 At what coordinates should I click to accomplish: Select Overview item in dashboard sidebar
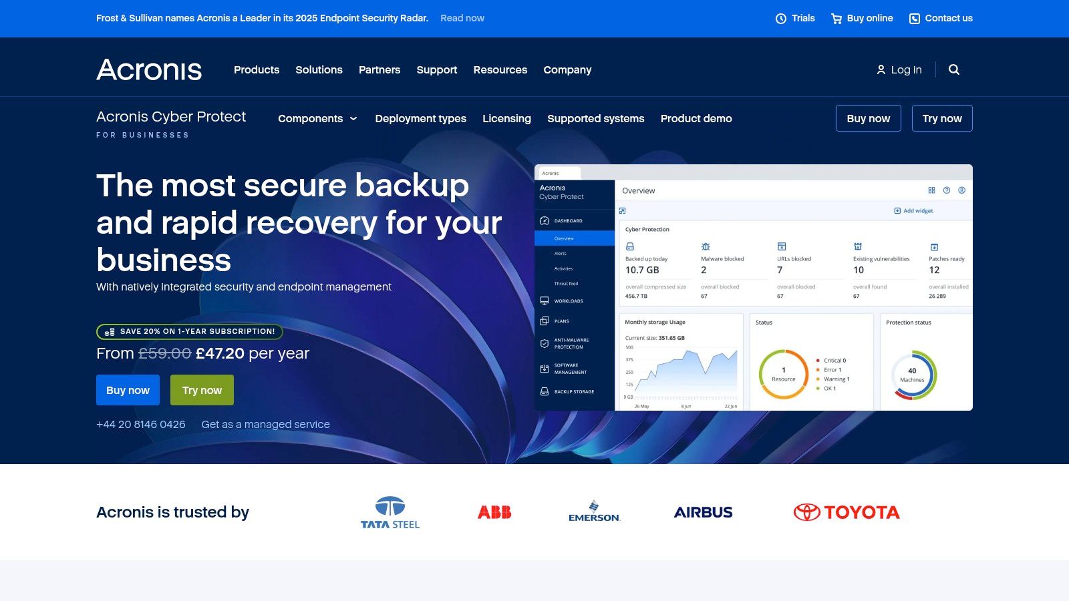575,238
